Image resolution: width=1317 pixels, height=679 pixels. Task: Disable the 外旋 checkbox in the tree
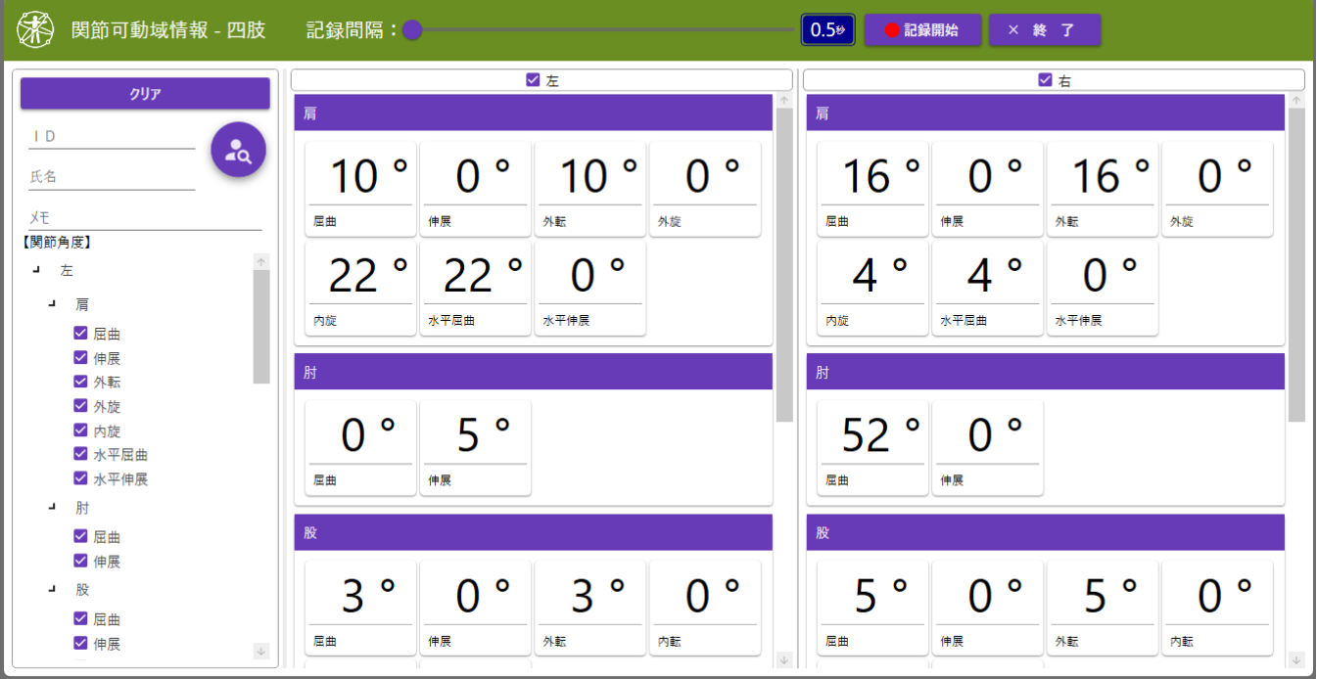click(81, 406)
